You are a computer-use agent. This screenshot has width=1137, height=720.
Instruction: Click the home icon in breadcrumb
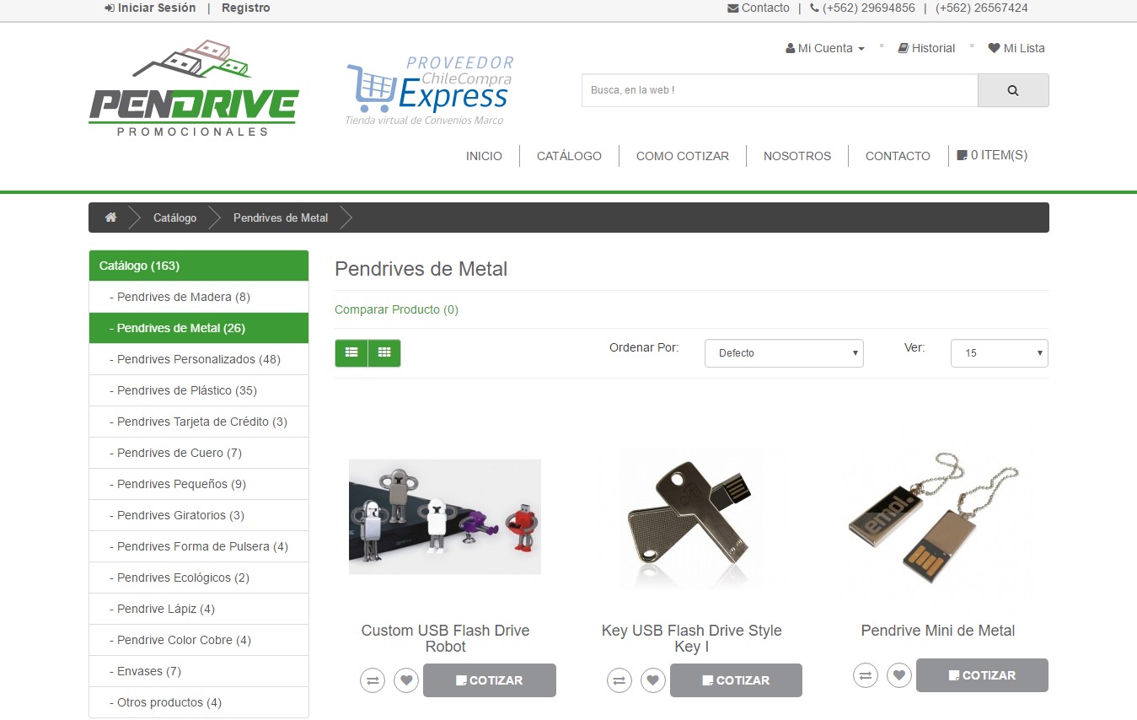coord(110,218)
